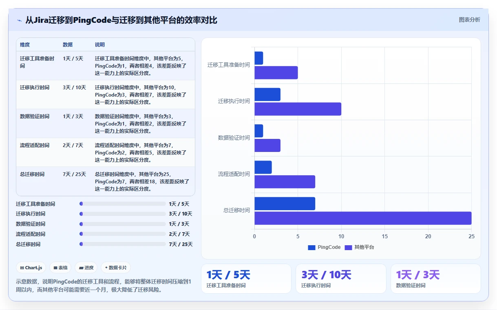The height and width of the screenshot is (310, 497).
Task: Select table cell '7天 / 25天'
Action: [x=74, y=174]
